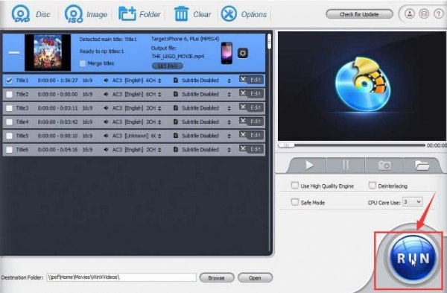Expand Title1 subtitle selector
This screenshot has height=293, width=447.
point(229,81)
